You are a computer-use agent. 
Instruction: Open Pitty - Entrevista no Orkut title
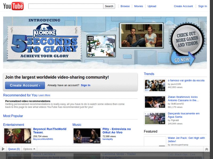pos(117,131)
